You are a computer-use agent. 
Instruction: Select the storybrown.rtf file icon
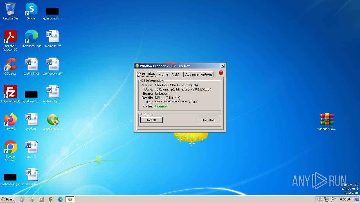[52, 67]
